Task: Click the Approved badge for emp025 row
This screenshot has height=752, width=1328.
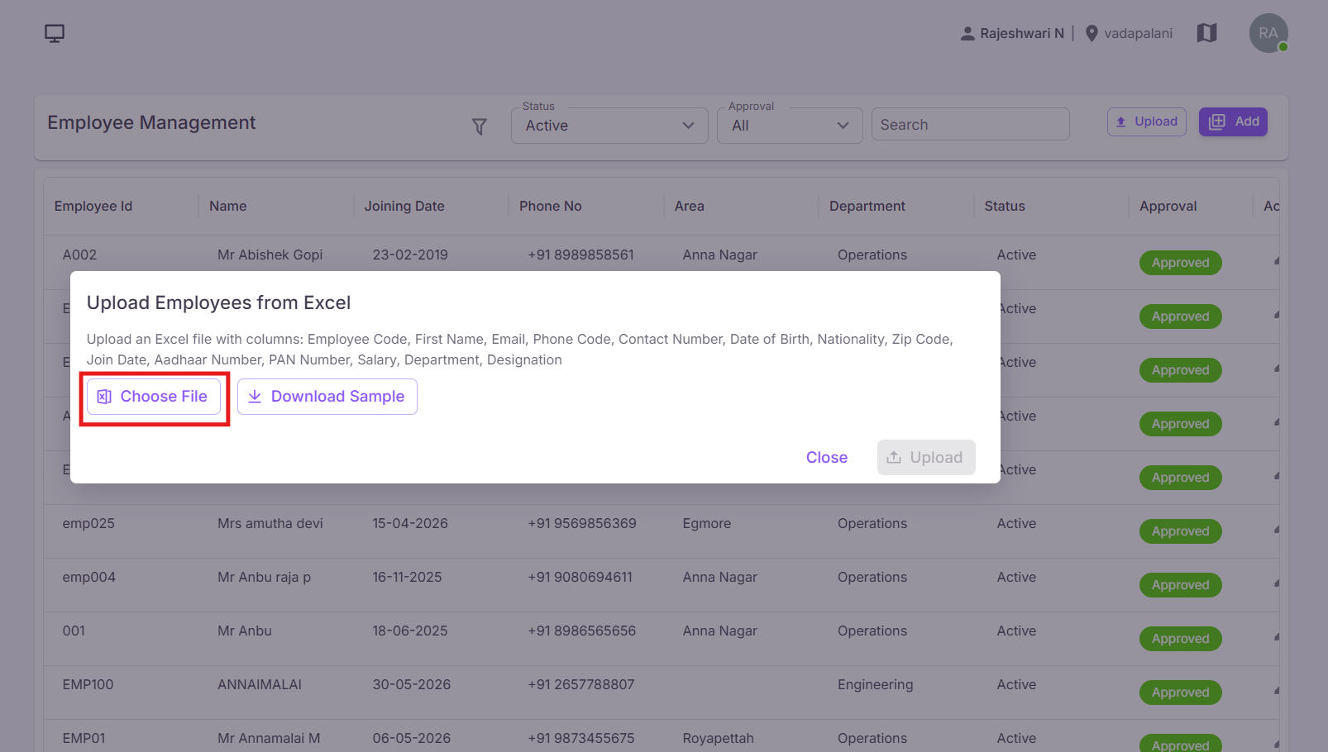Action: click(1180, 531)
